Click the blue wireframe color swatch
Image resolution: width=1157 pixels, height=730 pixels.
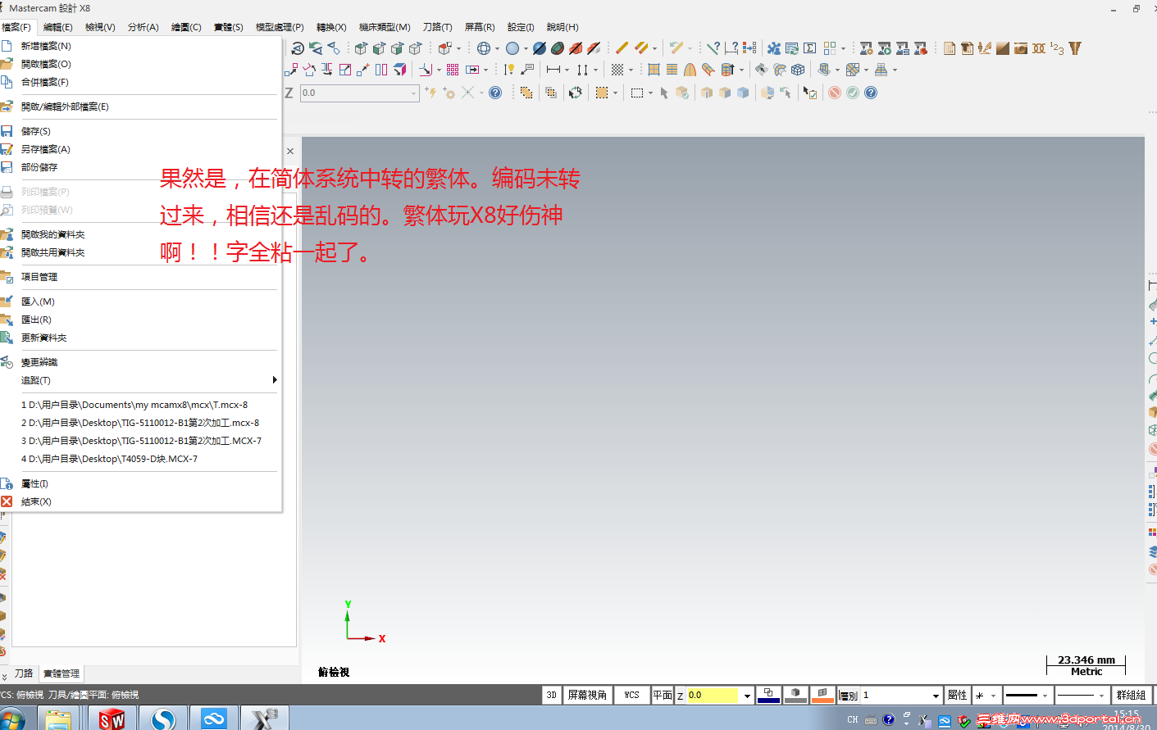(x=768, y=695)
